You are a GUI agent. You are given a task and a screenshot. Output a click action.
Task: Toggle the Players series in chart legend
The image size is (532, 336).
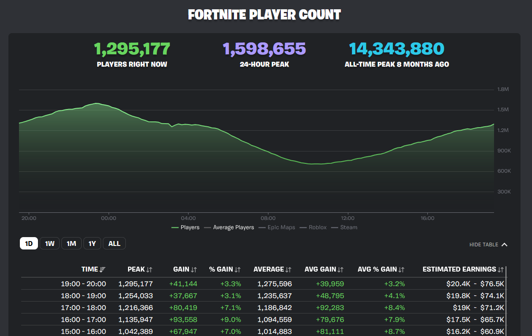185,227
